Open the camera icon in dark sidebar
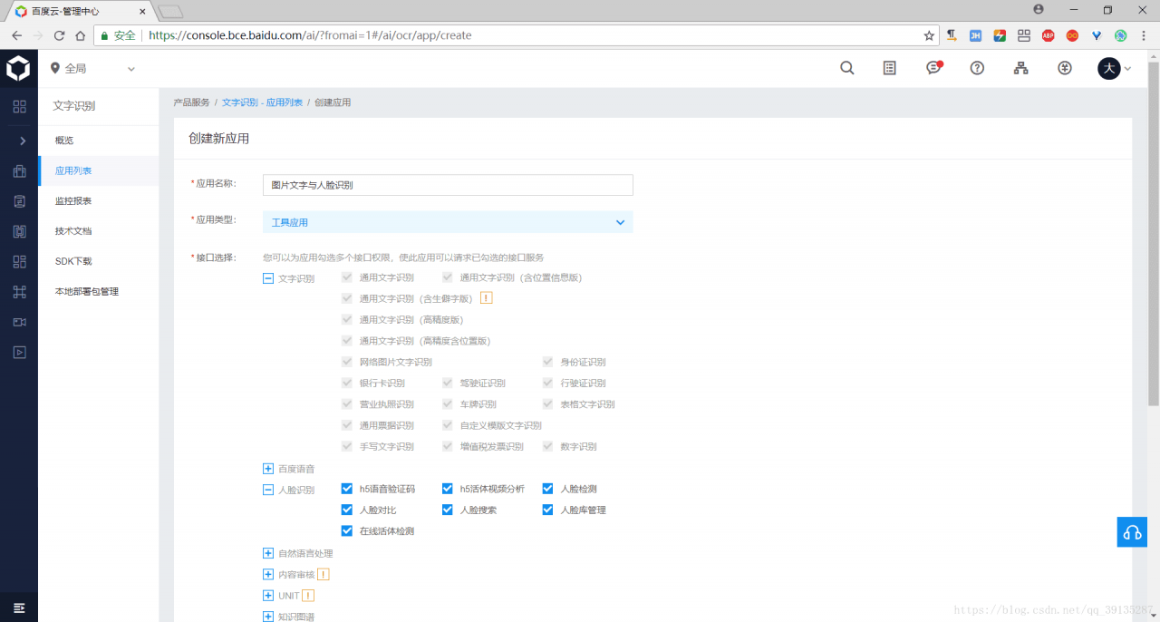This screenshot has height=622, width=1160. click(x=19, y=322)
